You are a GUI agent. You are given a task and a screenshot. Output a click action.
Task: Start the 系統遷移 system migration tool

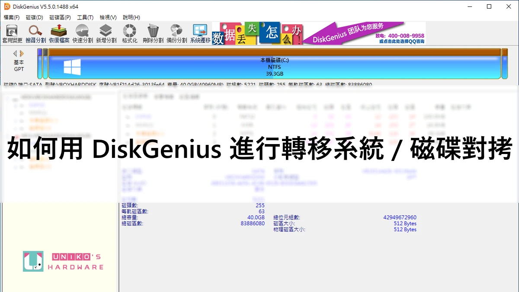(x=200, y=34)
